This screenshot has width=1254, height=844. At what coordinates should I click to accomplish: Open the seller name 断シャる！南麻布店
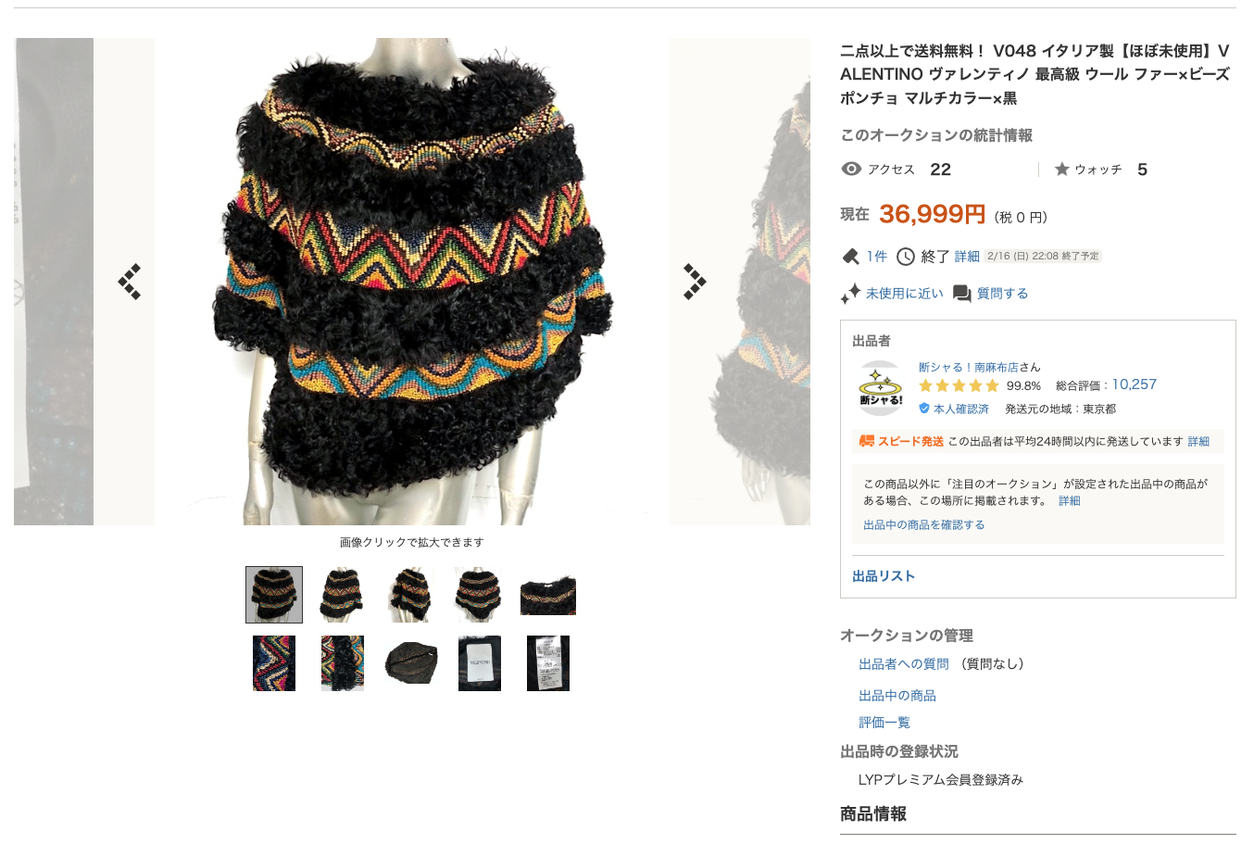(x=968, y=367)
